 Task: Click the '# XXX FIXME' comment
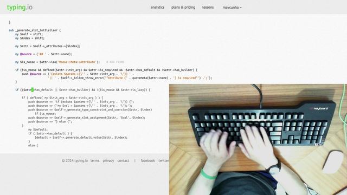115,62
